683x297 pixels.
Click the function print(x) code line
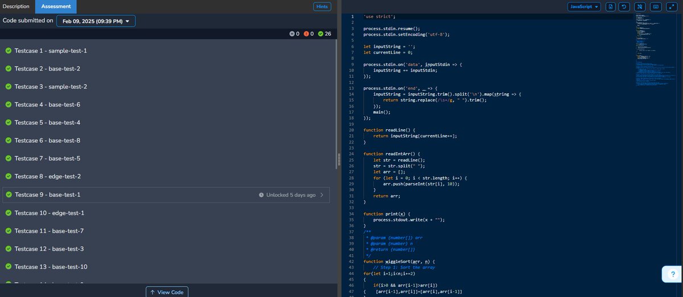tap(387, 213)
